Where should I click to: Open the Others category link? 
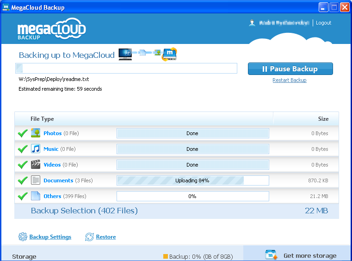tap(52, 196)
